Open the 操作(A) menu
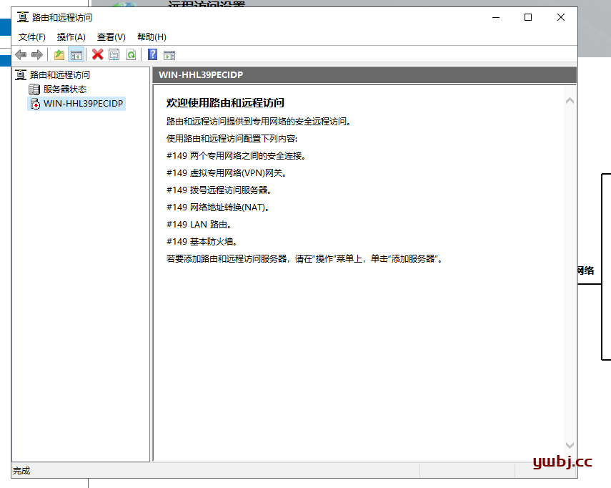The image size is (611, 488). pos(71,37)
